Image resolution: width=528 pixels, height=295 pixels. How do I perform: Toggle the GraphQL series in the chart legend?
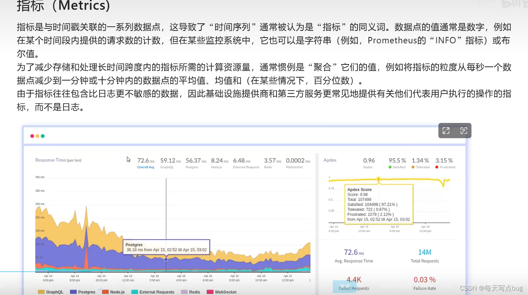[51, 292]
